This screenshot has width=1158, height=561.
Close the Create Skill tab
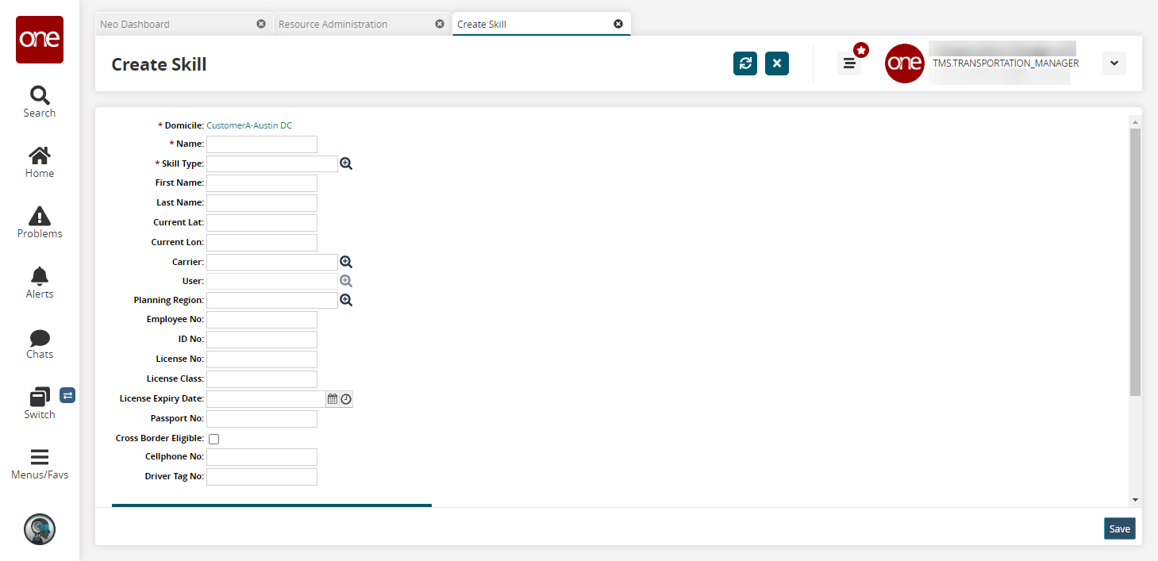(618, 24)
